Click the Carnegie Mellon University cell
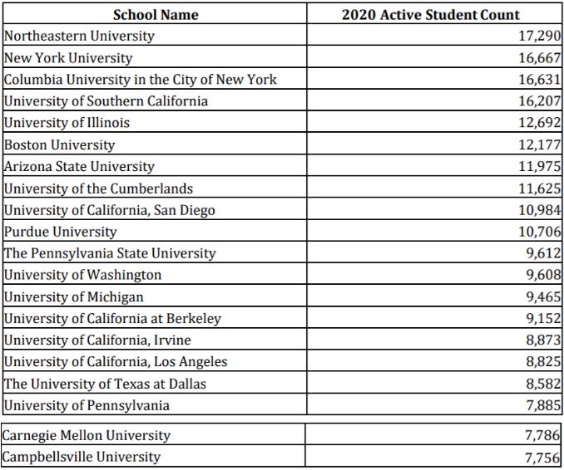Image resolution: width=564 pixels, height=470 pixels. pos(87,435)
